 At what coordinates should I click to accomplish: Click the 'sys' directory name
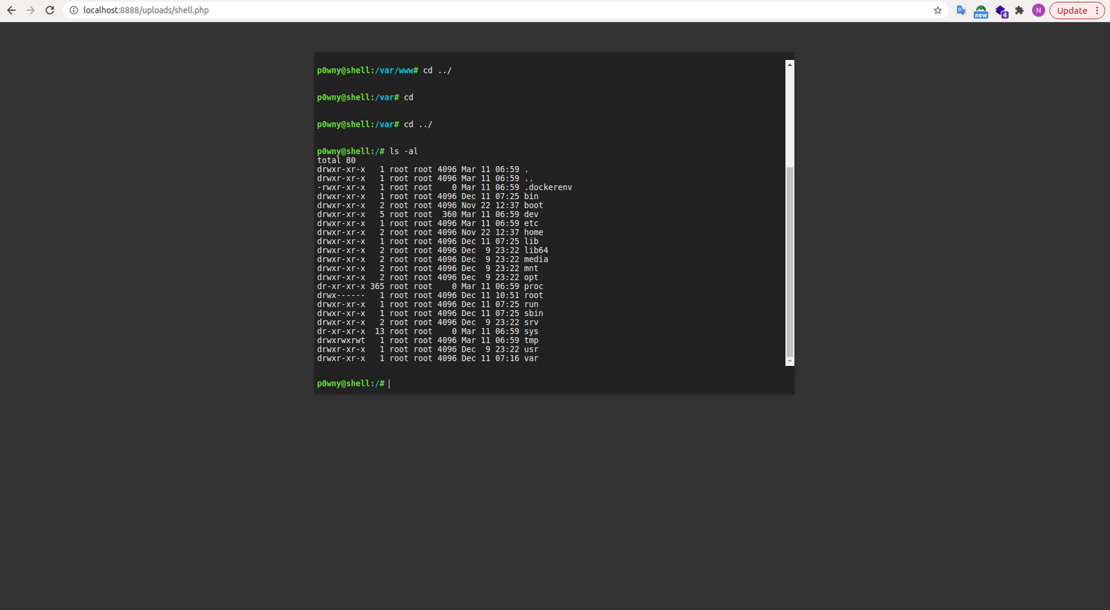click(x=531, y=332)
